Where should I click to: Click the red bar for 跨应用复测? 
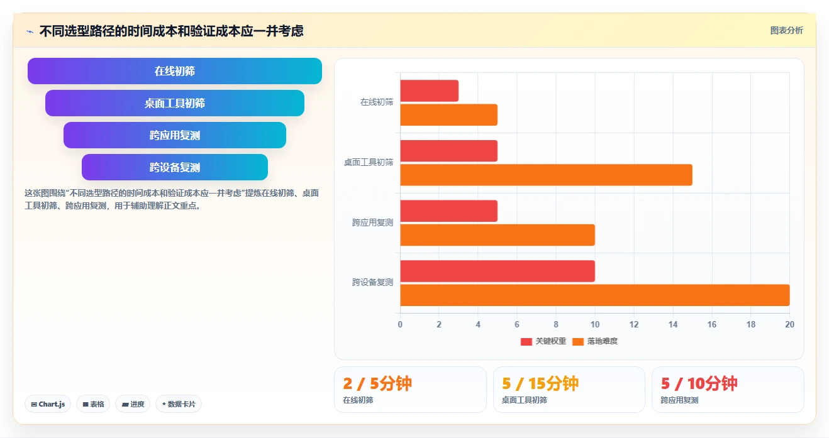pos(449,211)
